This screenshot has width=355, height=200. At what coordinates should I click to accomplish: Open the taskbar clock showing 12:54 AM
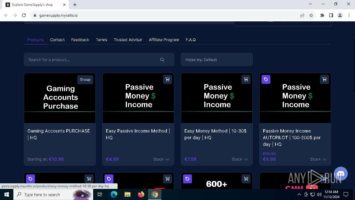click(x=331, y=194)
